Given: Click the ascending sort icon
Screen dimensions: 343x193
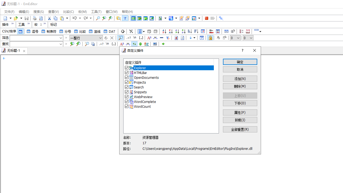Looking at the screenshot, I should point(164,31).
